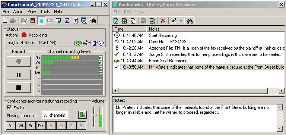Toggle the Ju channel level monitor arrow

click(x=100, y=58)
